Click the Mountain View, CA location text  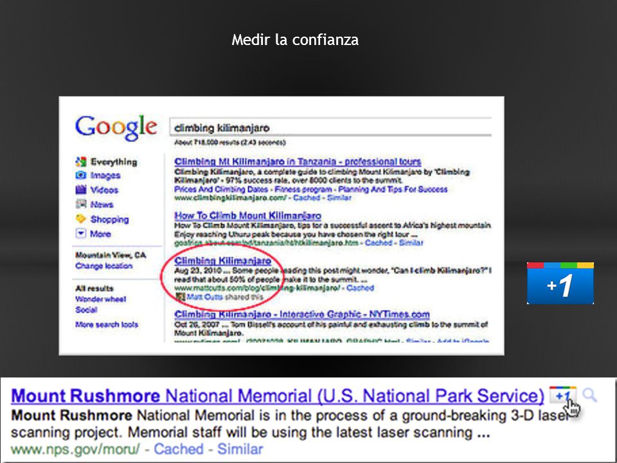click(x=111, y=255)
